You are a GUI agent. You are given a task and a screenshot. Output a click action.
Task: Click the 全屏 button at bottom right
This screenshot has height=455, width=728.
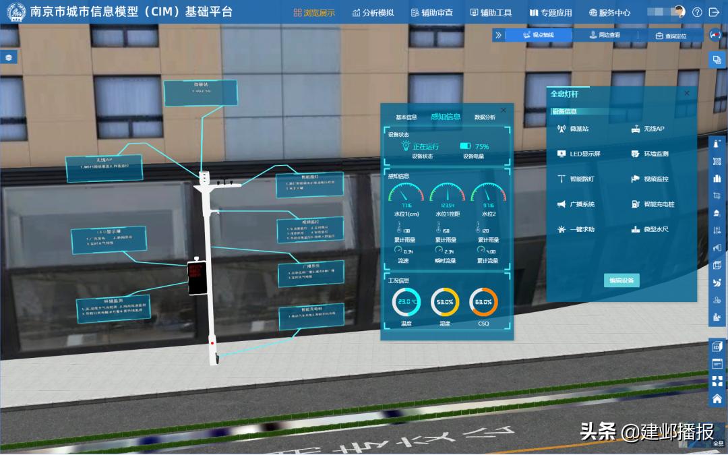tap(718, 444)
